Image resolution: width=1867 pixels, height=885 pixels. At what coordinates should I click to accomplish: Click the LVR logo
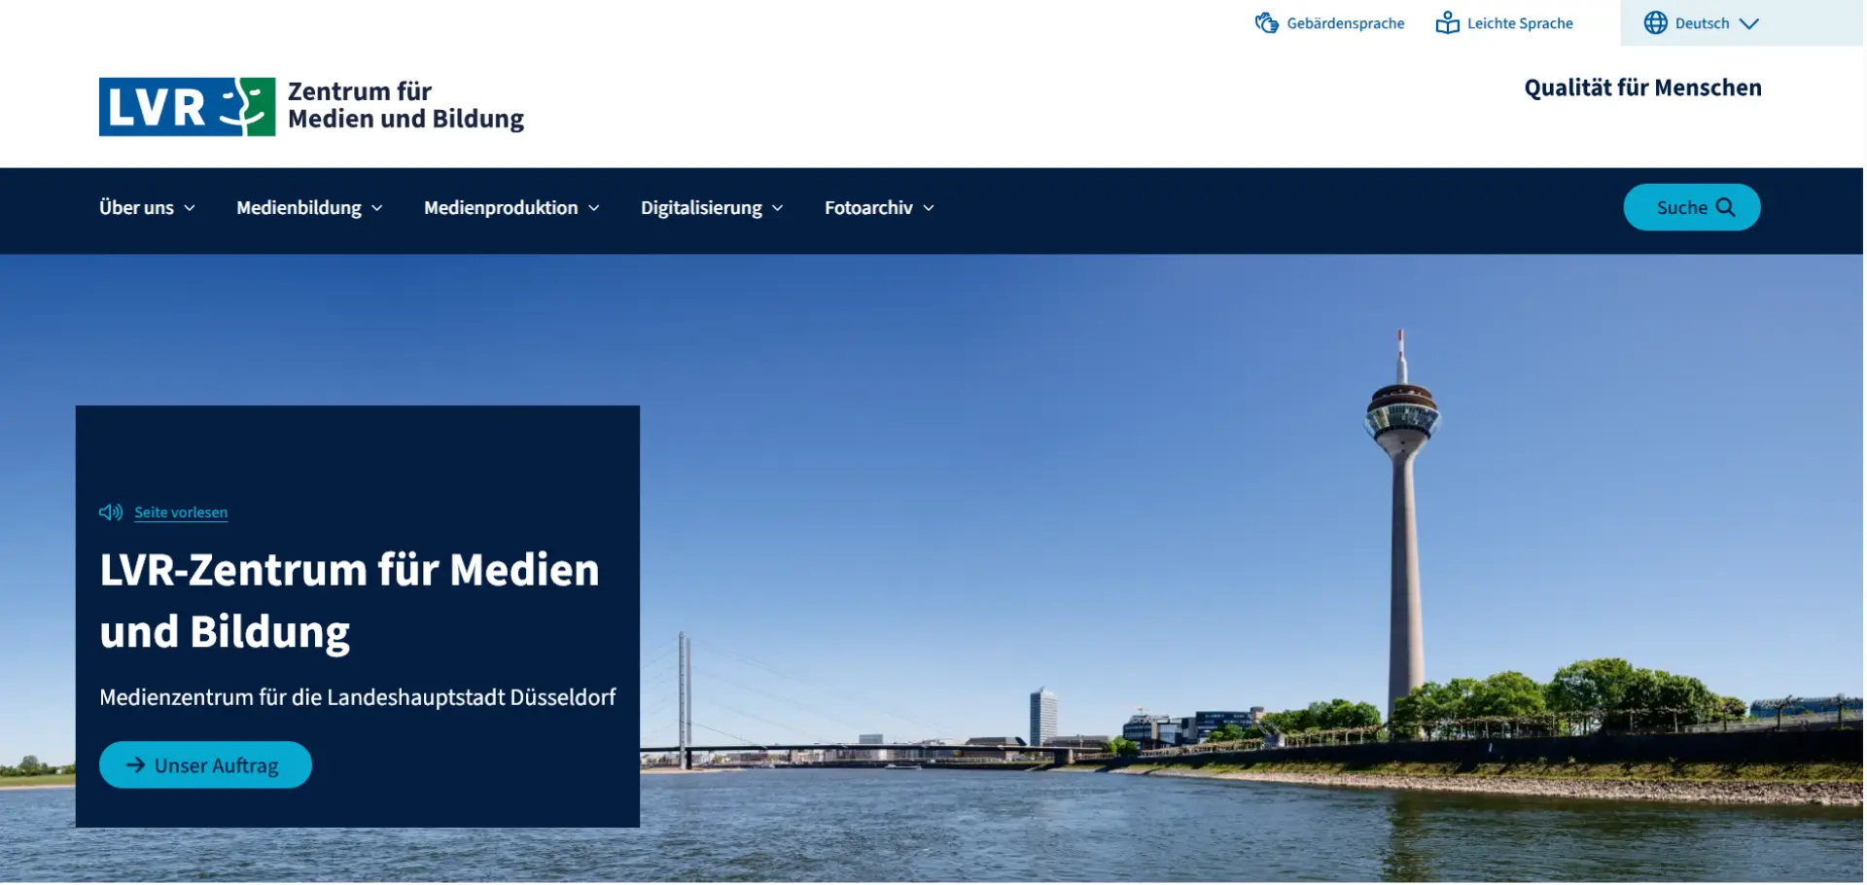[x=187, y=107]
